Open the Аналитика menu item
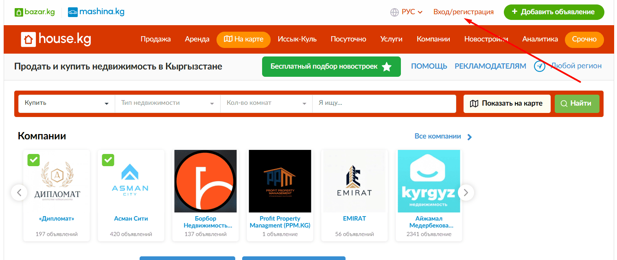This screenshot has width=617, height=260. click(x=540, y=39)
